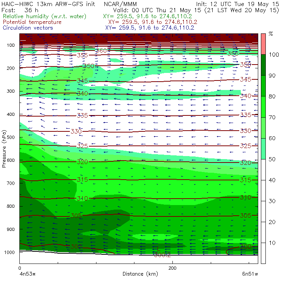281x281 pixels.
Task: Click the 500 hPa pressure axis label
Action: click(x=11, y=137)
